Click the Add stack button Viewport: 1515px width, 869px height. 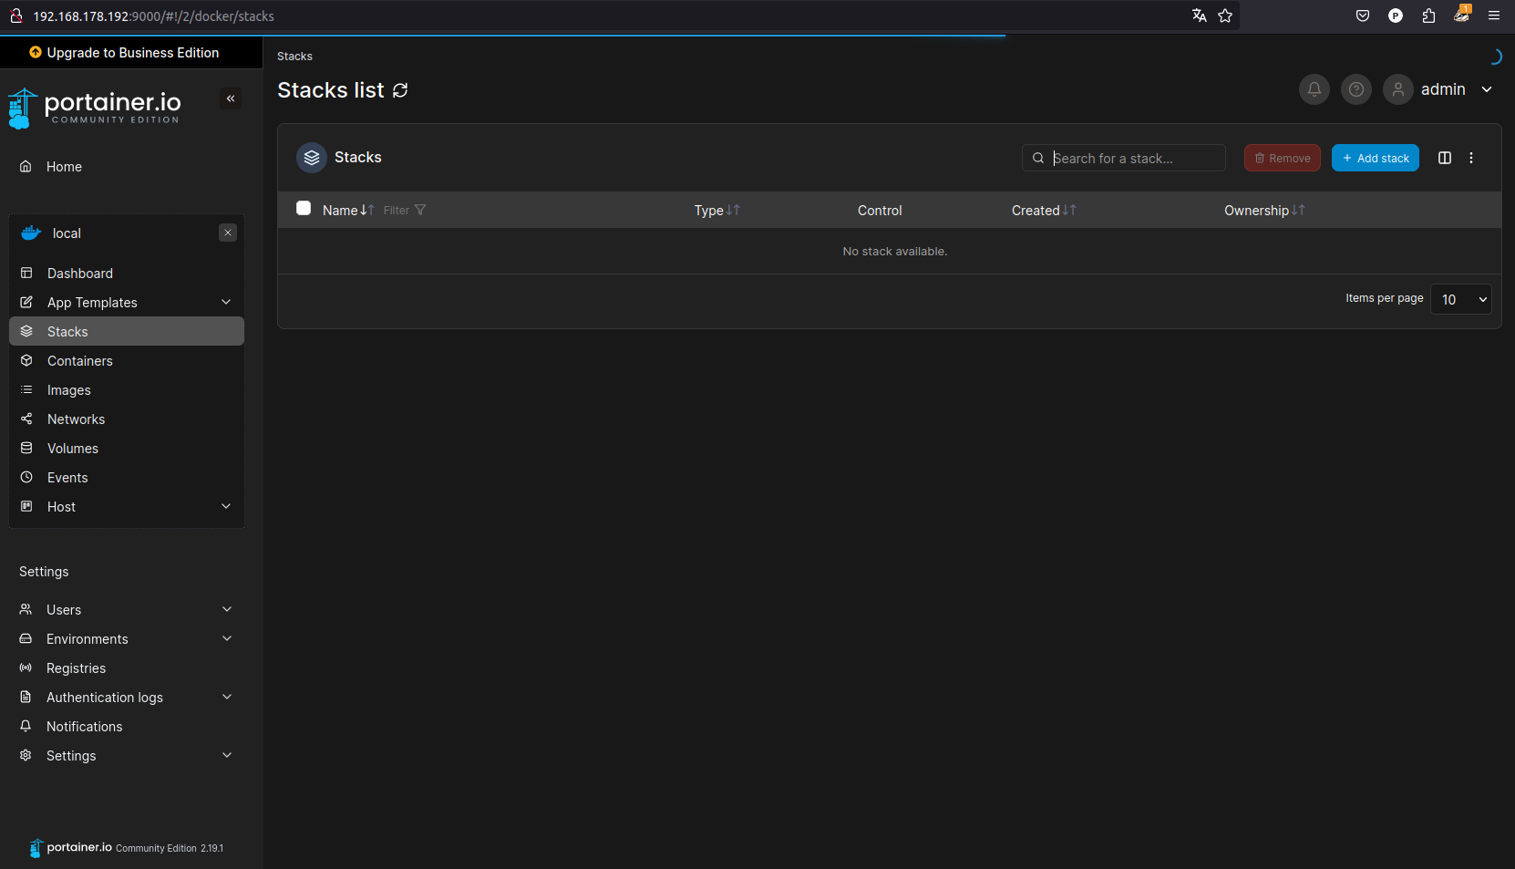1375,158
